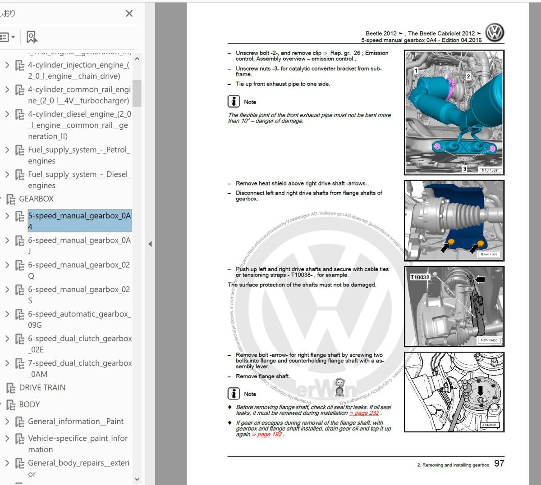The height and width of the screenshot is (485, 541).
Task: Open the bookmark options dropdown menu
Action: tap(8, 37)
